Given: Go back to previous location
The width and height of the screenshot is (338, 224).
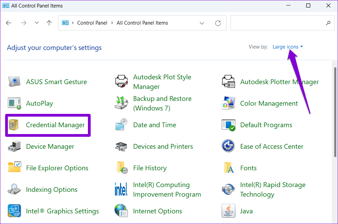Looking at the screenshot, I should [9, 23].
